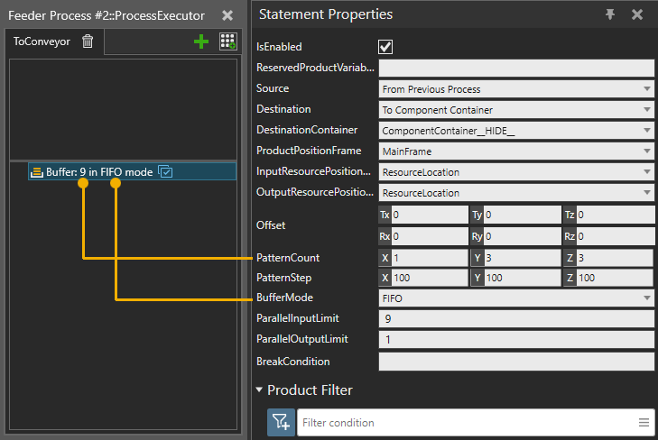Switch to the ToConveyor tab
This screenshot has height=440, width=658.
point(42,41)
